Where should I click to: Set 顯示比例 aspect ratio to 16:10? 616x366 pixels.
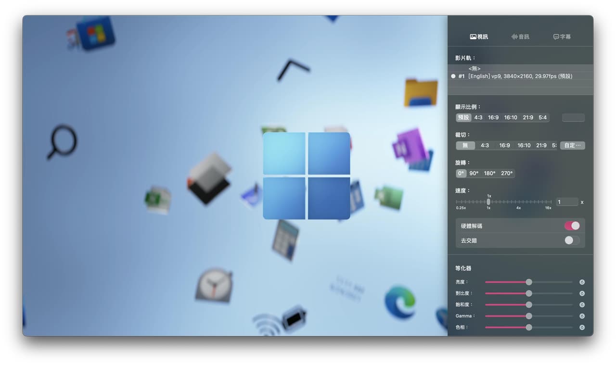511,117
